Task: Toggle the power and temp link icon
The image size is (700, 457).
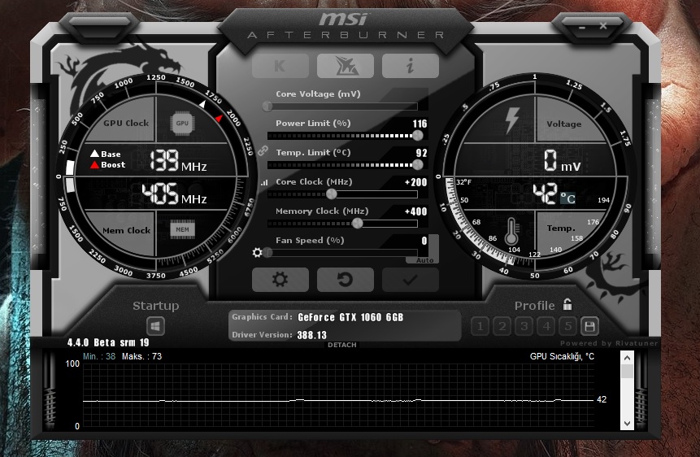Action: tap(263, 150)
